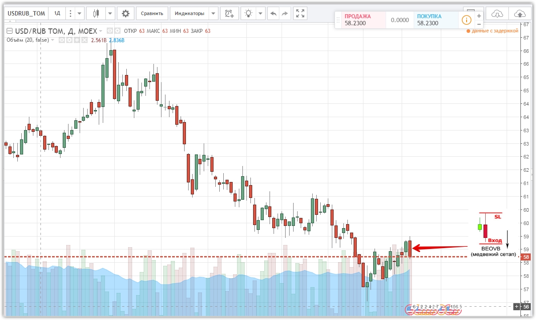Click the lightbulb ideas icon
The width and height of the screenshot is (536, 320).
(249, 13)
